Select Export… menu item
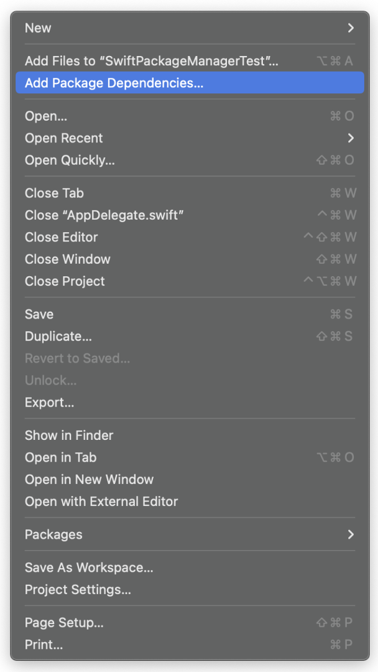The image size is (378, 672). [190, 403]
